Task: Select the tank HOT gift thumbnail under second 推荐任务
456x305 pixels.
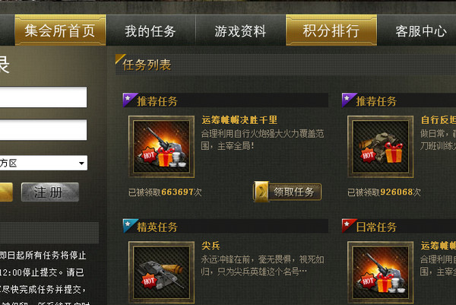Action: [381, 147]
